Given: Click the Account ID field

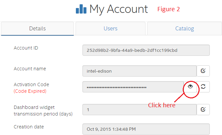Looking at the screenshot, I should coord(146,50).
